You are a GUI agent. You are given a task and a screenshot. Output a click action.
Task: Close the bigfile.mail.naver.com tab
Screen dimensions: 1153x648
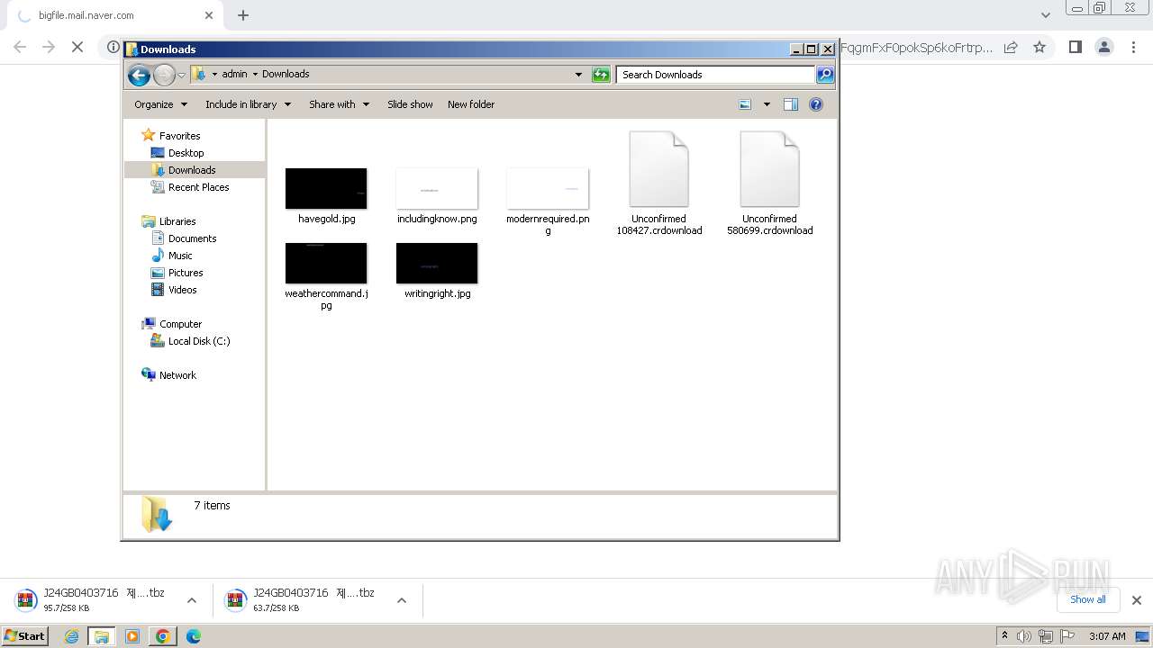(x=209, y=15)
